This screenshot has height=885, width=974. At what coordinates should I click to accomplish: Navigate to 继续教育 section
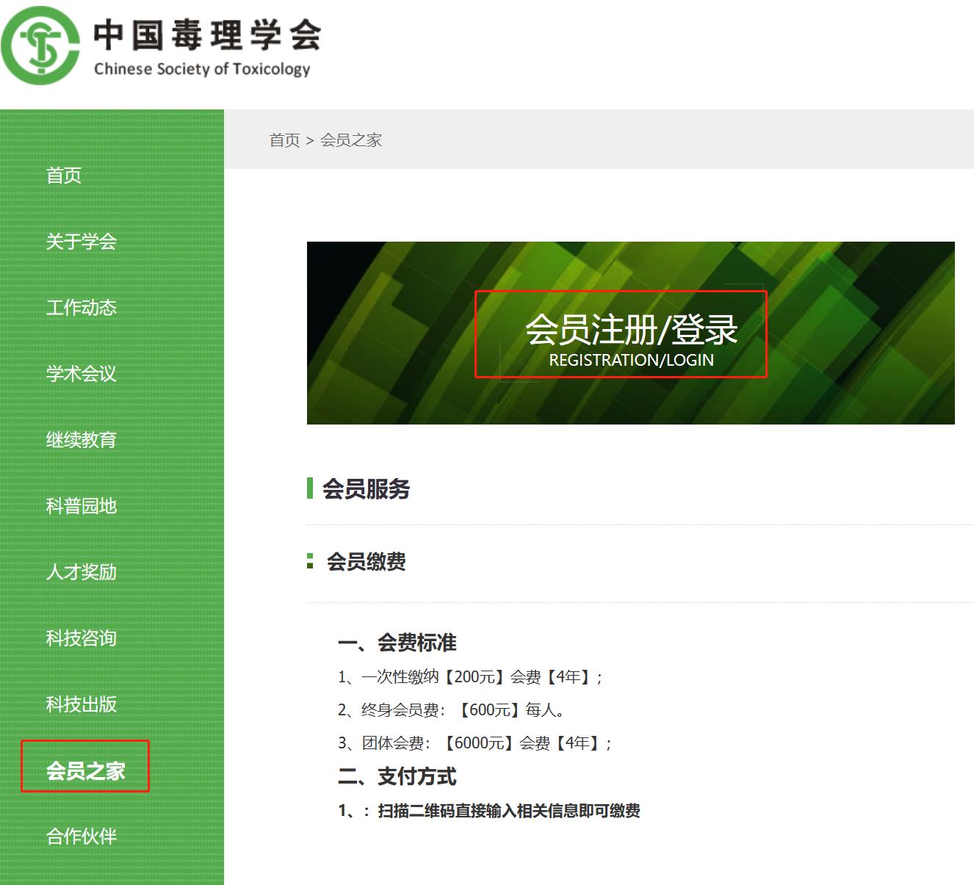[x=81, y=440]
